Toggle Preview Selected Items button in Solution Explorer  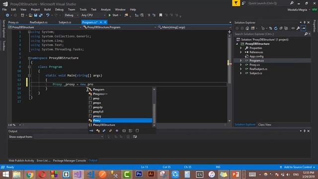coord(304,28)
